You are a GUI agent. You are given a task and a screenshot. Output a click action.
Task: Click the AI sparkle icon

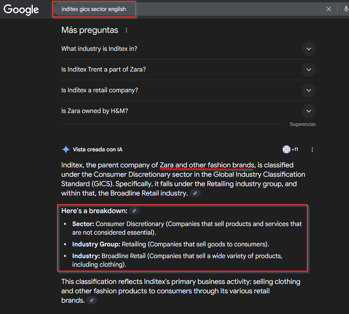click(x=66, y=149)
